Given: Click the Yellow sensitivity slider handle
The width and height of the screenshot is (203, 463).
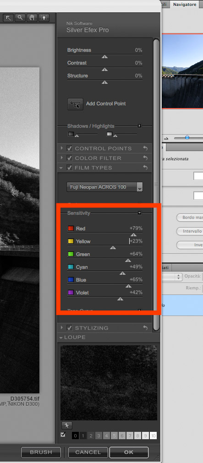Looking at the screenshot, I should pyautogui.click(x=113, y=247).
